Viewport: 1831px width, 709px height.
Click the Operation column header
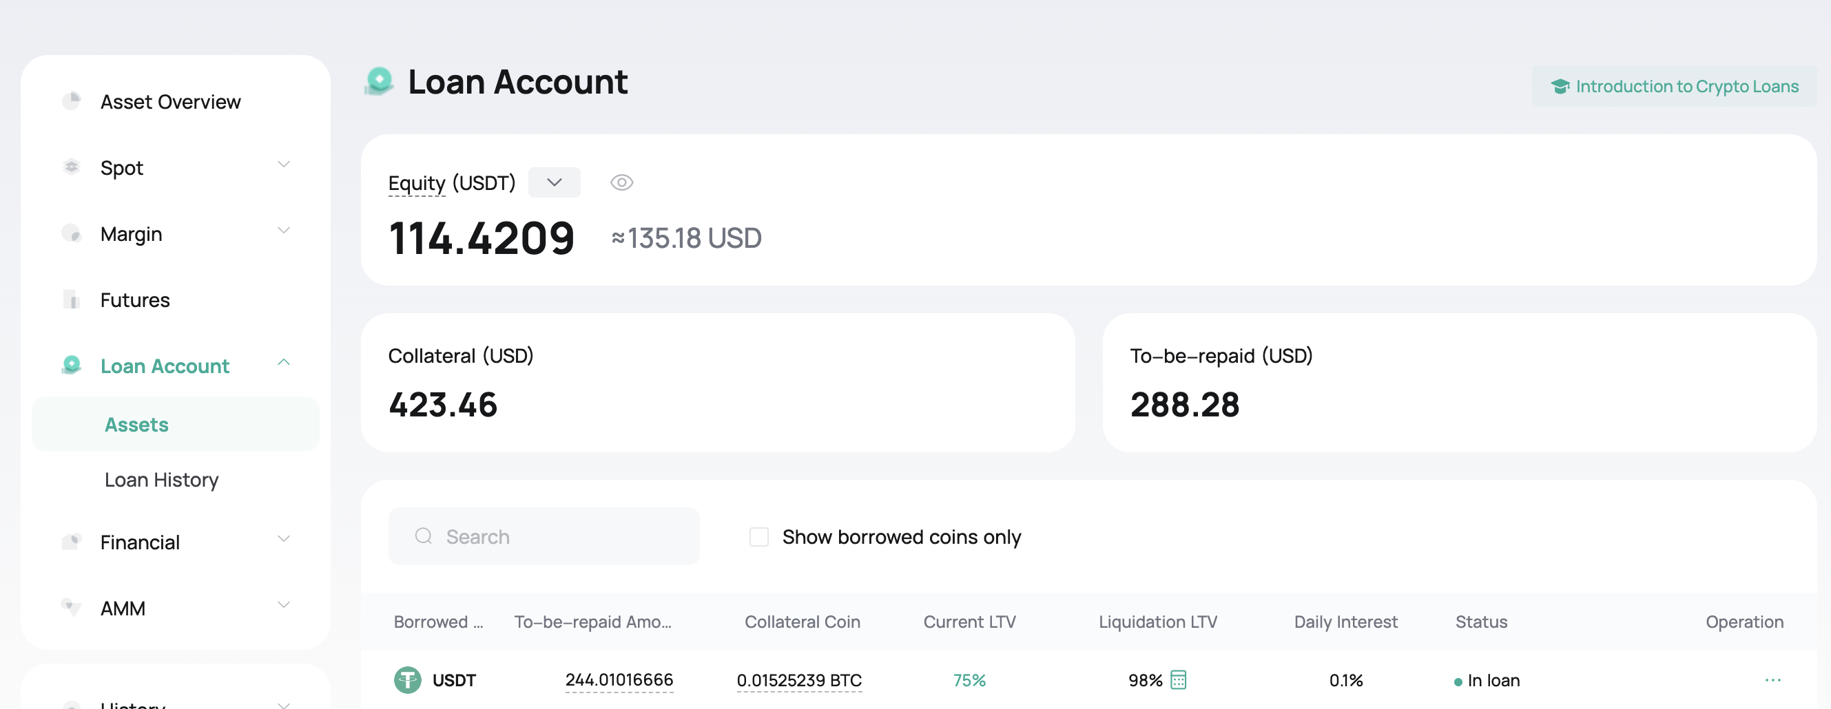tap(1744, 622)
